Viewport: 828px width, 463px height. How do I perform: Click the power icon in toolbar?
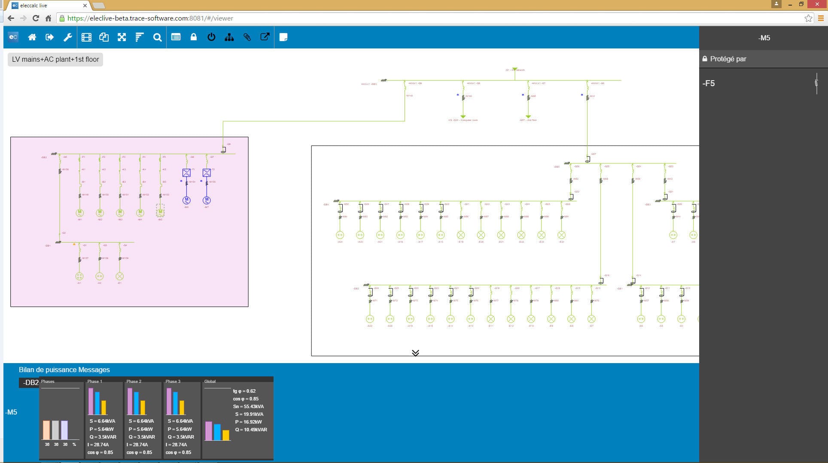click(x=211, y=37)
